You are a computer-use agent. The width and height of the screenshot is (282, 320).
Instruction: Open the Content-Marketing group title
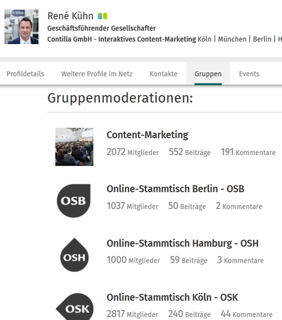coord(148,135)
